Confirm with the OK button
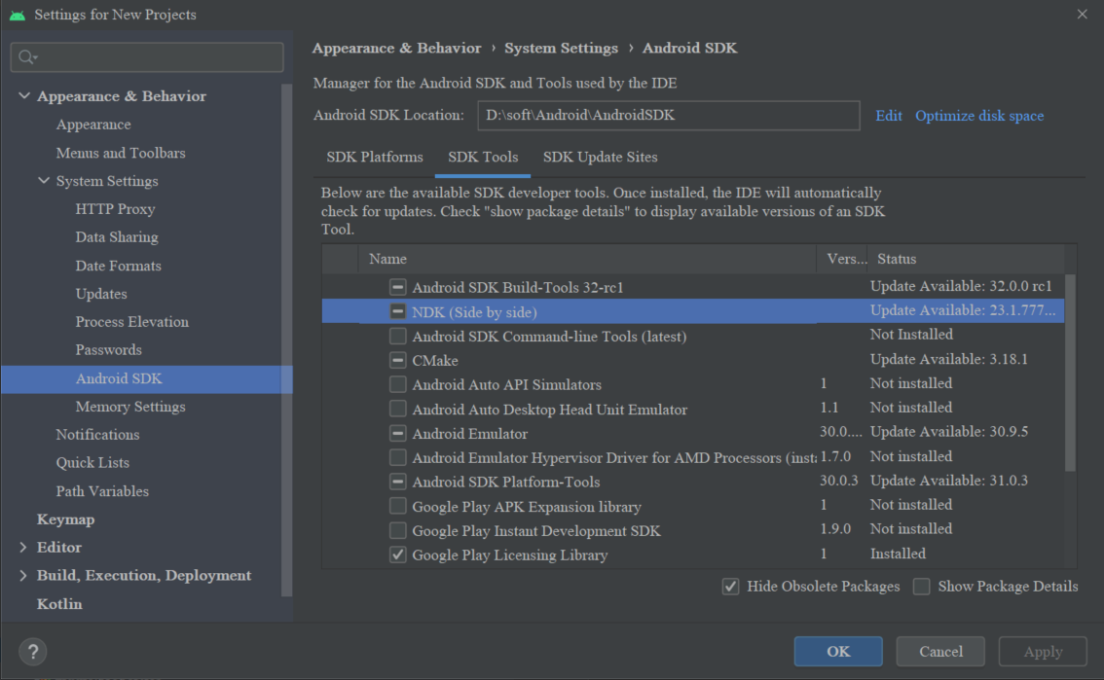The height and width of the screenshot is (680, 1104). [x=838, y=651]
